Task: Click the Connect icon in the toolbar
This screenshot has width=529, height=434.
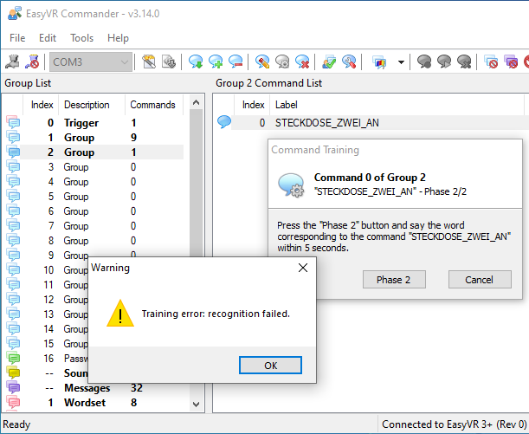Action: click(x=14, y=62)
